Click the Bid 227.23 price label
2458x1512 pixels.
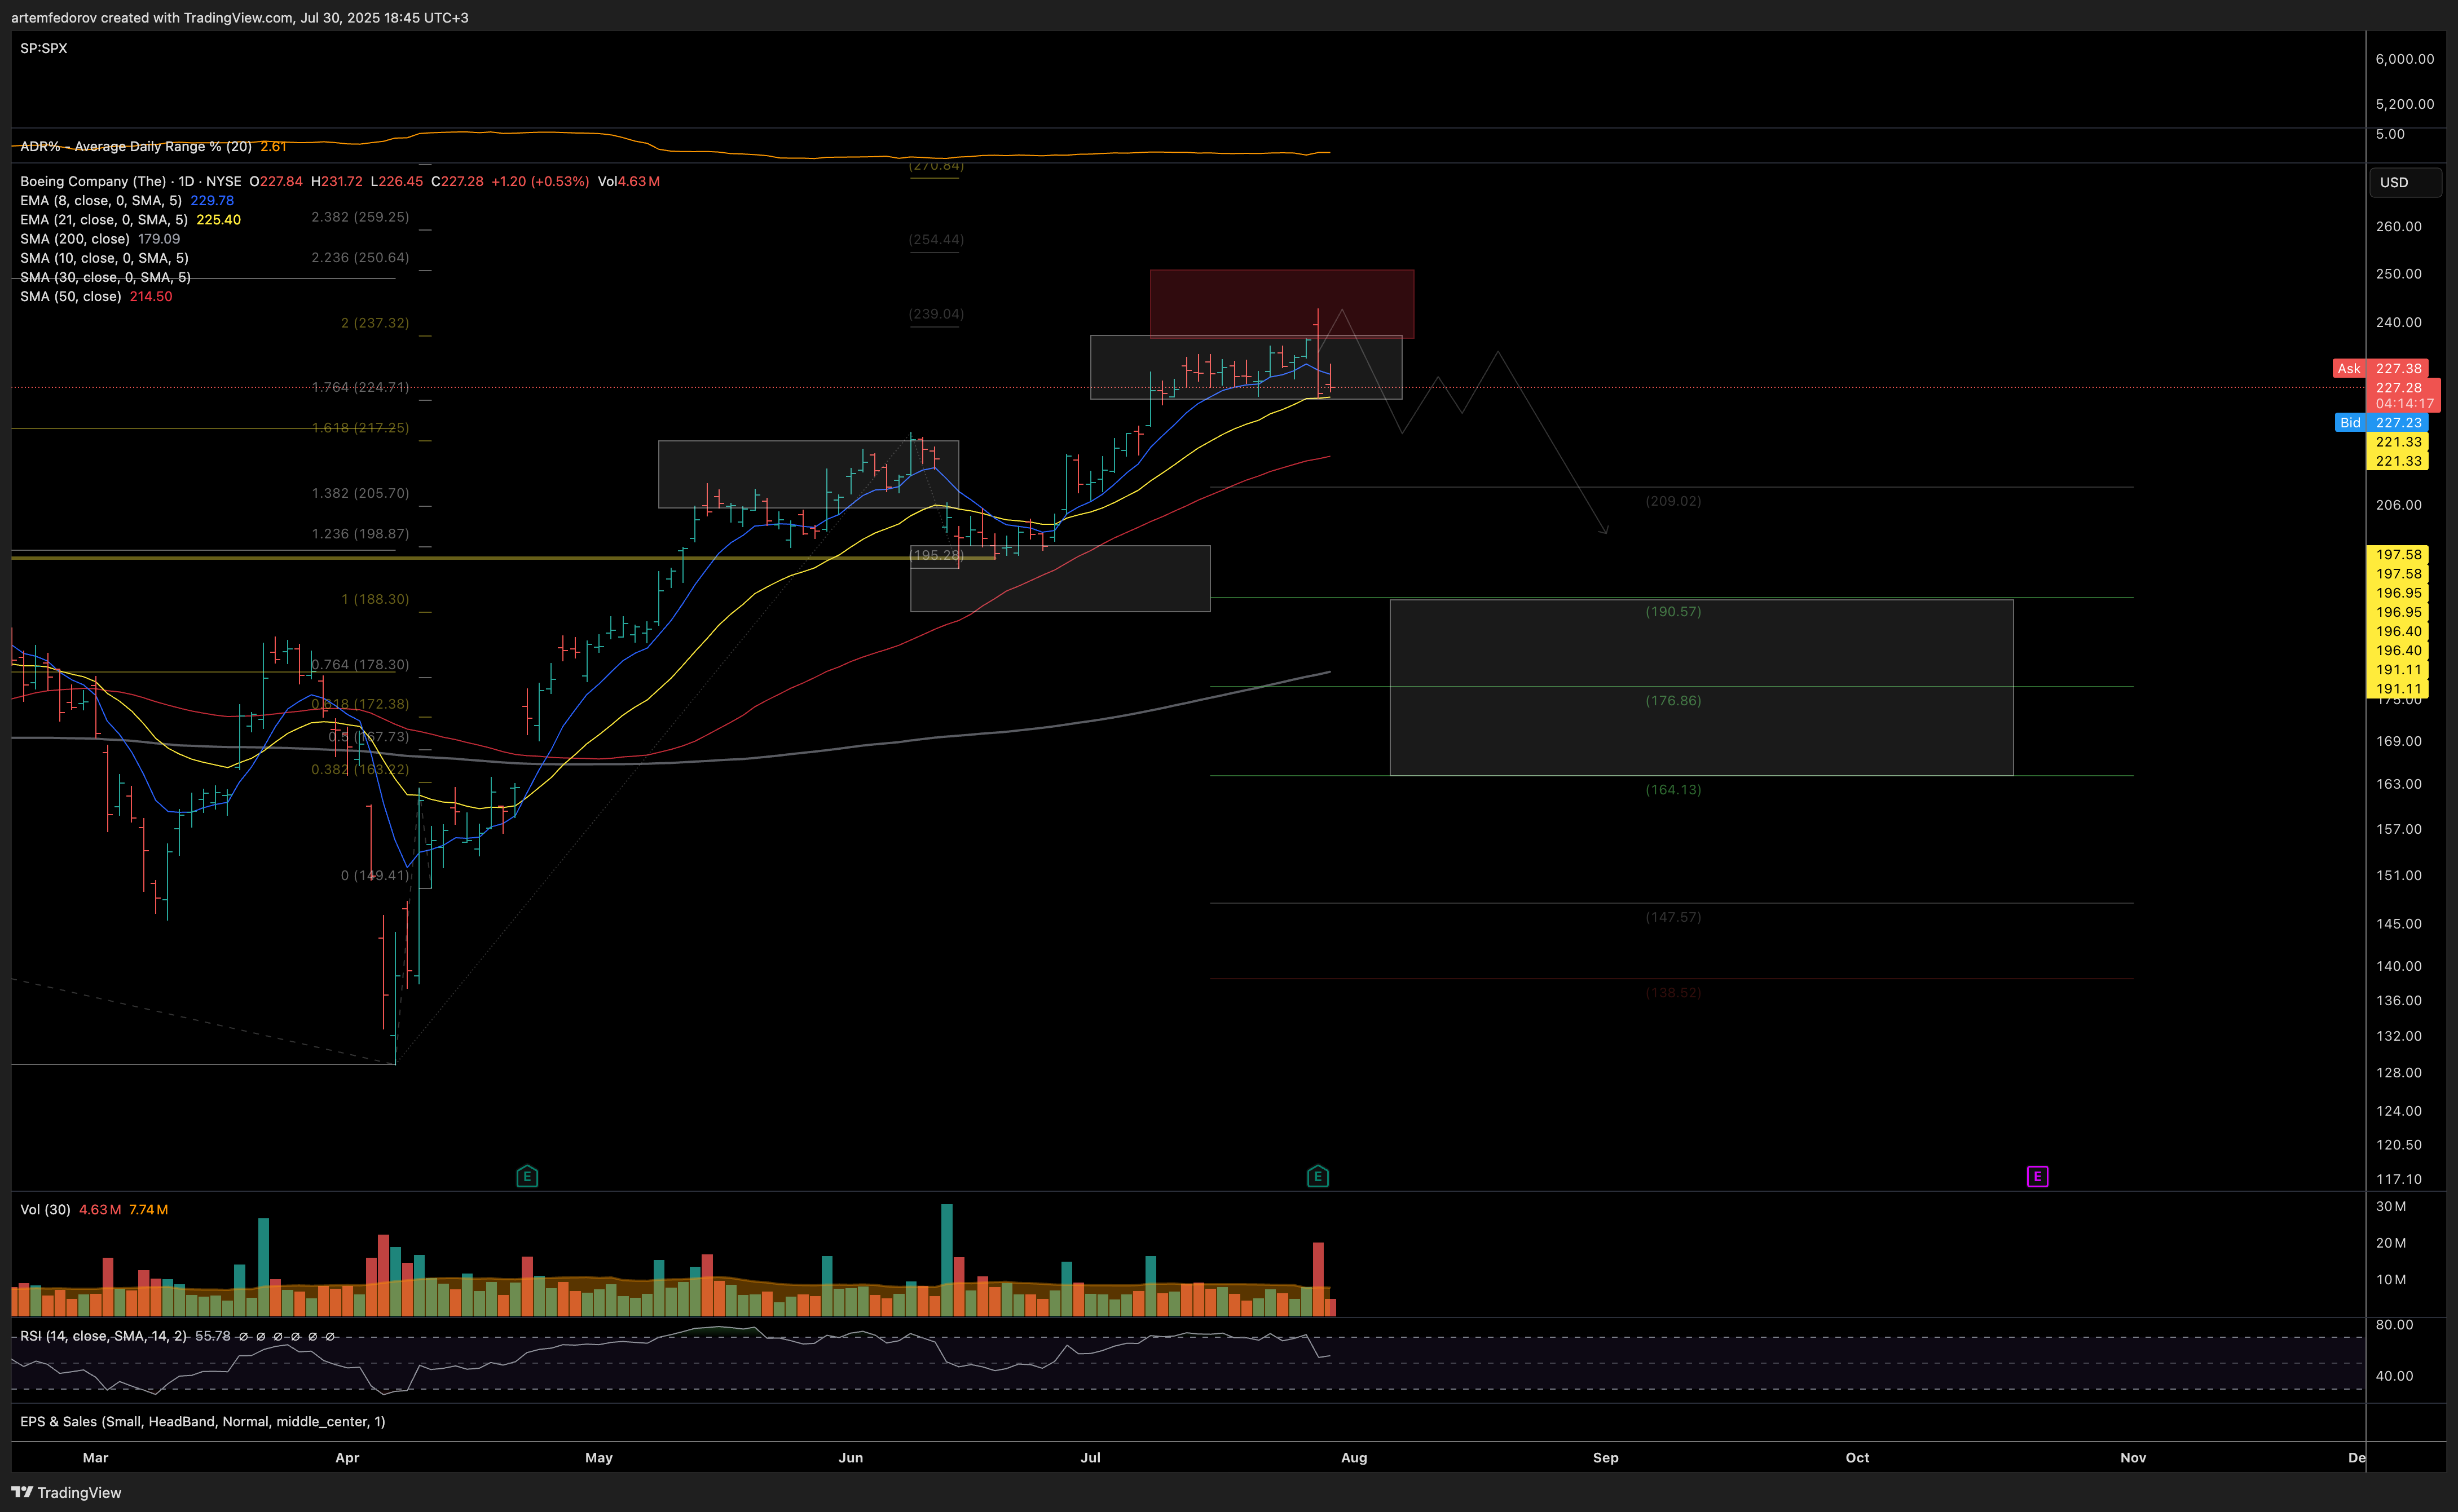tap(2381, 423)
